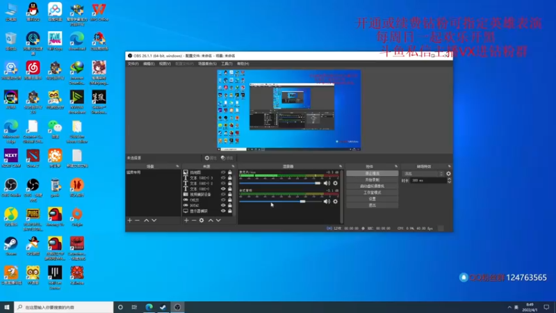Pop out the Sources dock panel
Image resolution: width=556 pixels, height=313 pixels.
(x=233, y=166)
